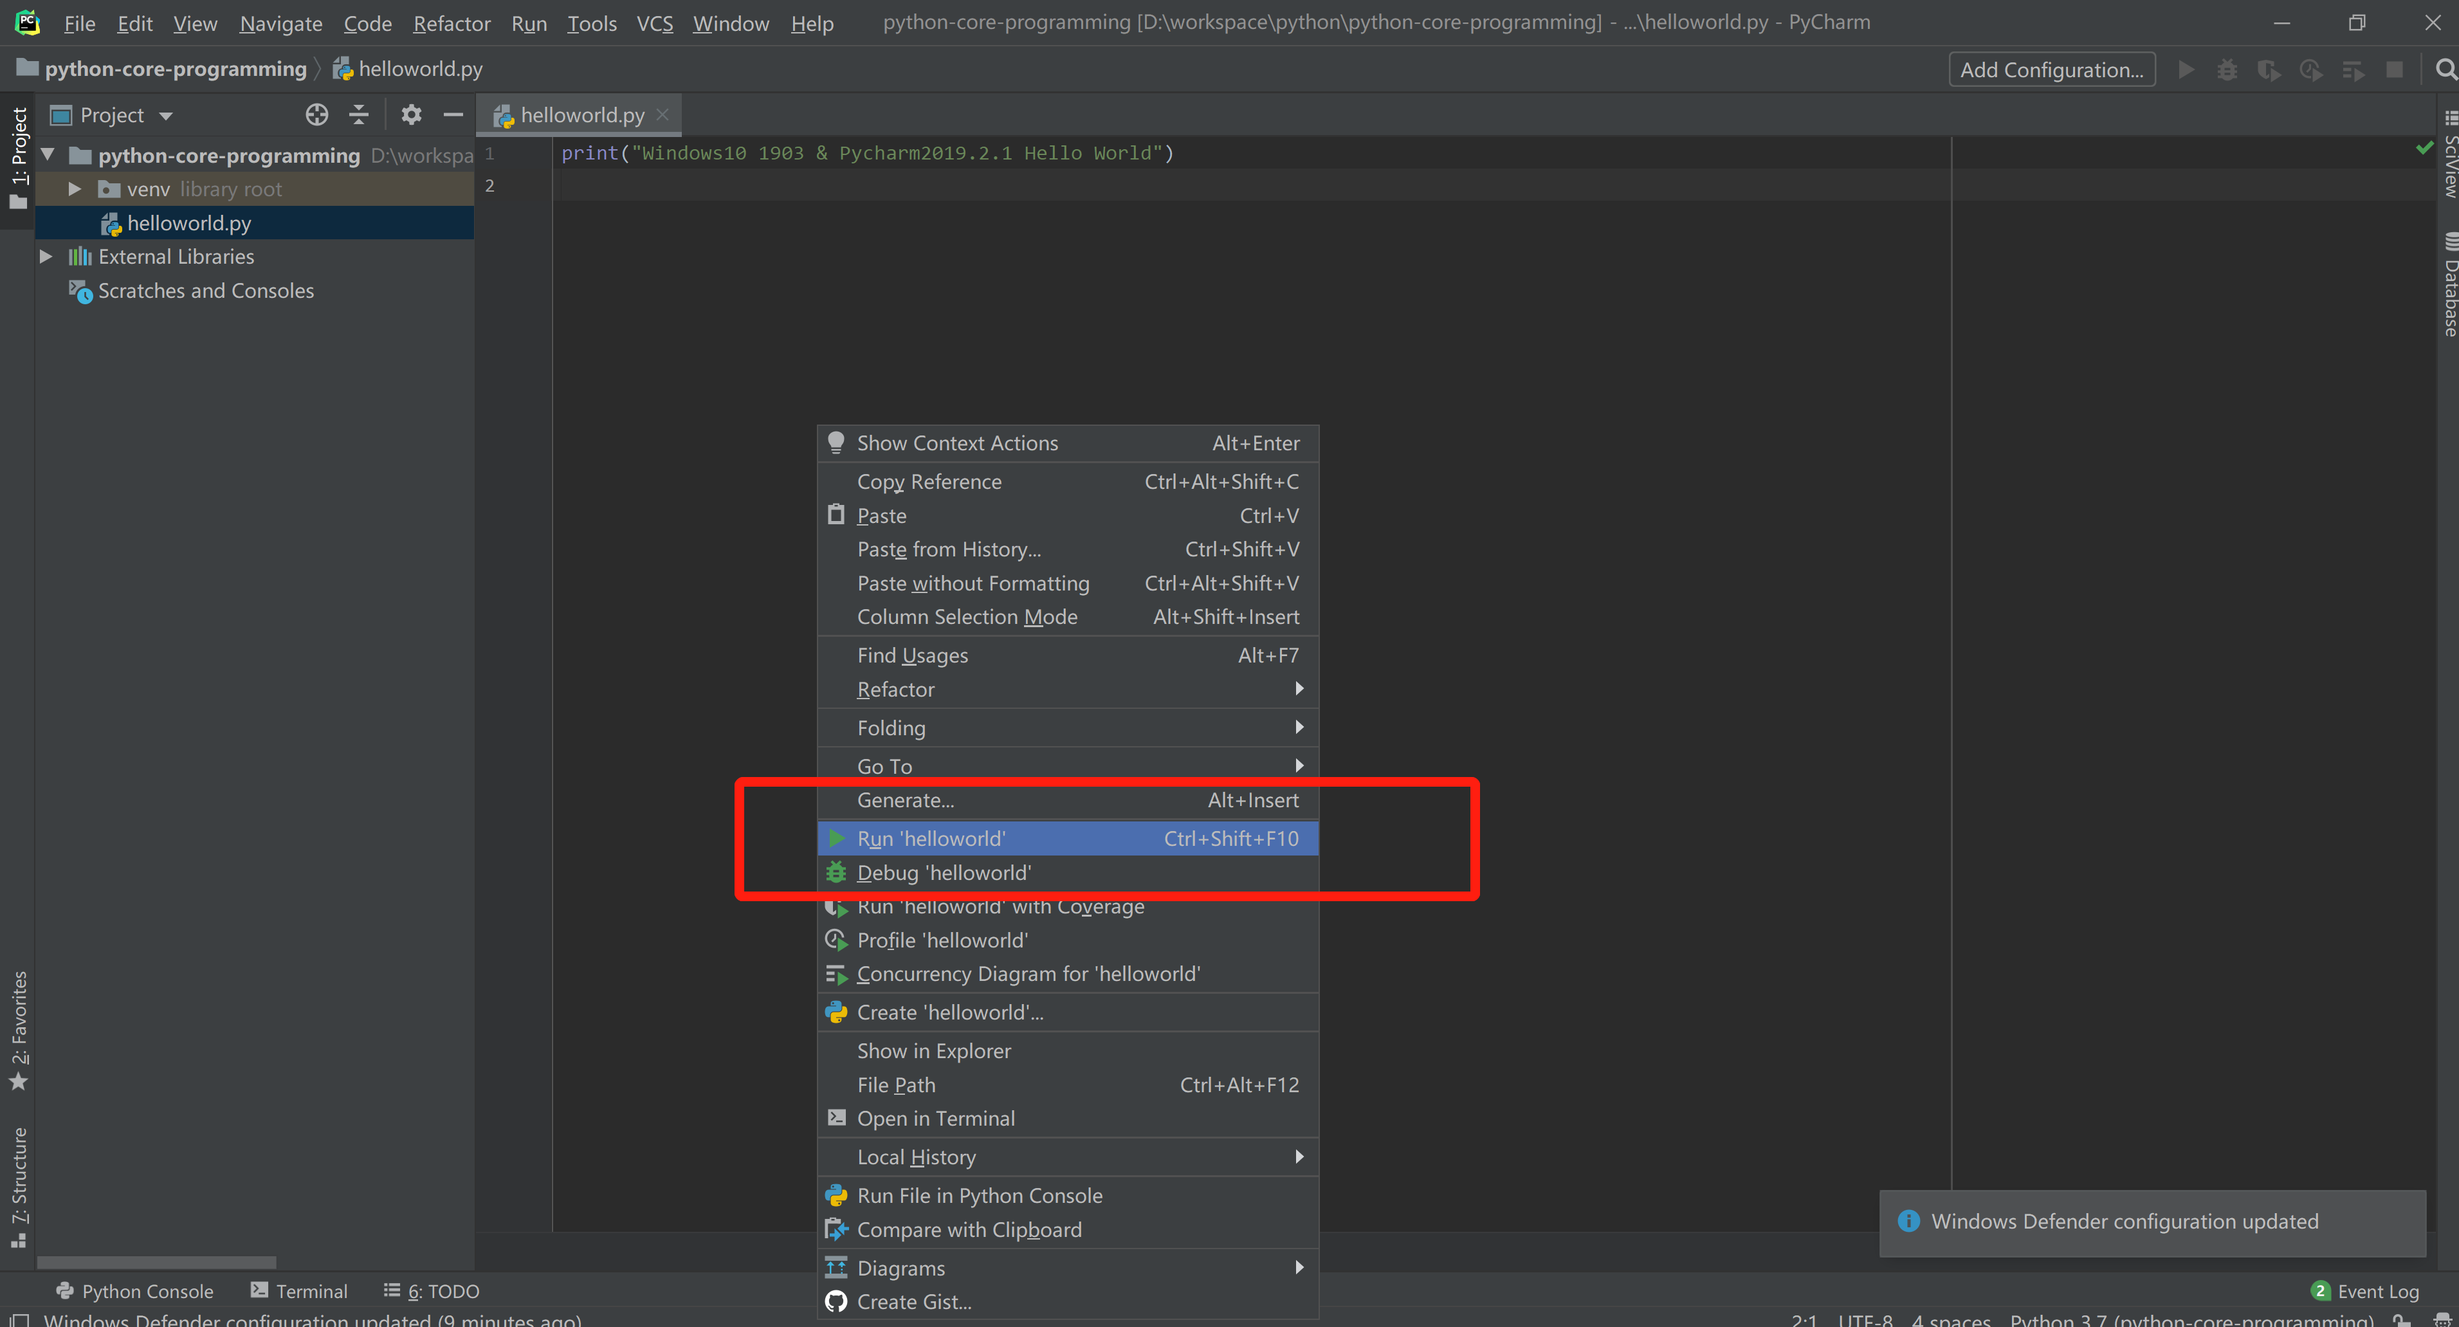Choose Run File in Python Console
Screen dimensions: 2459x1327
click(1067, 1195)
